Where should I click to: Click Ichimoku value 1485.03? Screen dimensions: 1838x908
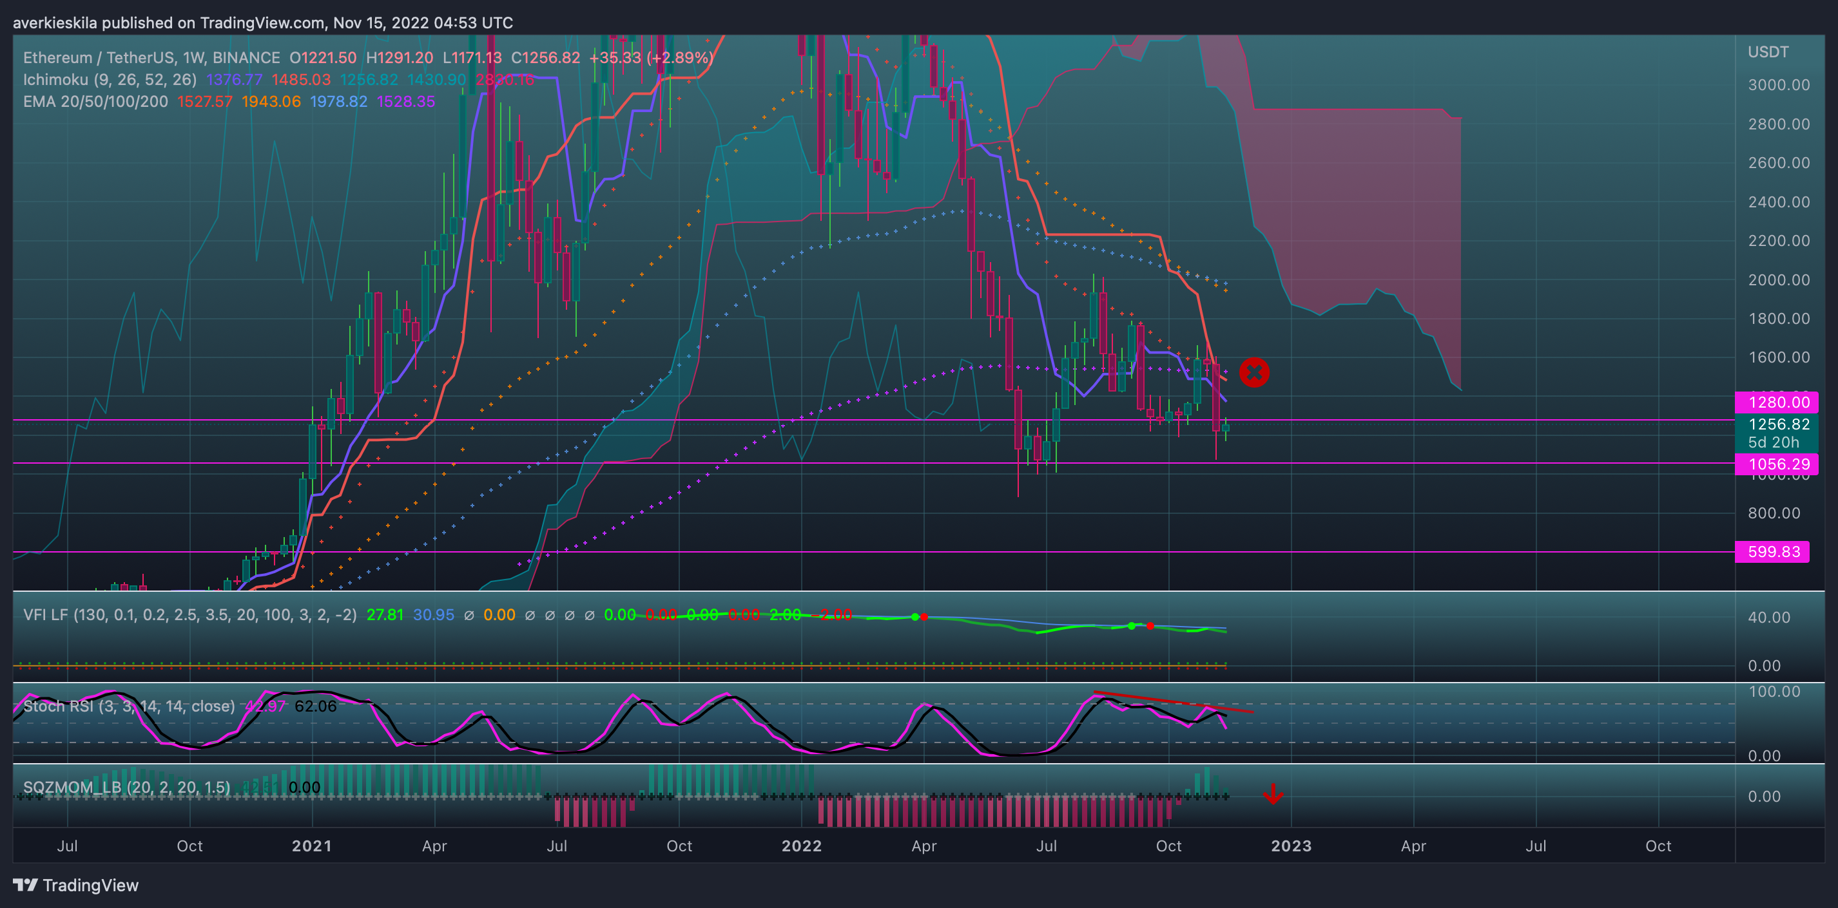pyautogui.click(x=301, y=80)
